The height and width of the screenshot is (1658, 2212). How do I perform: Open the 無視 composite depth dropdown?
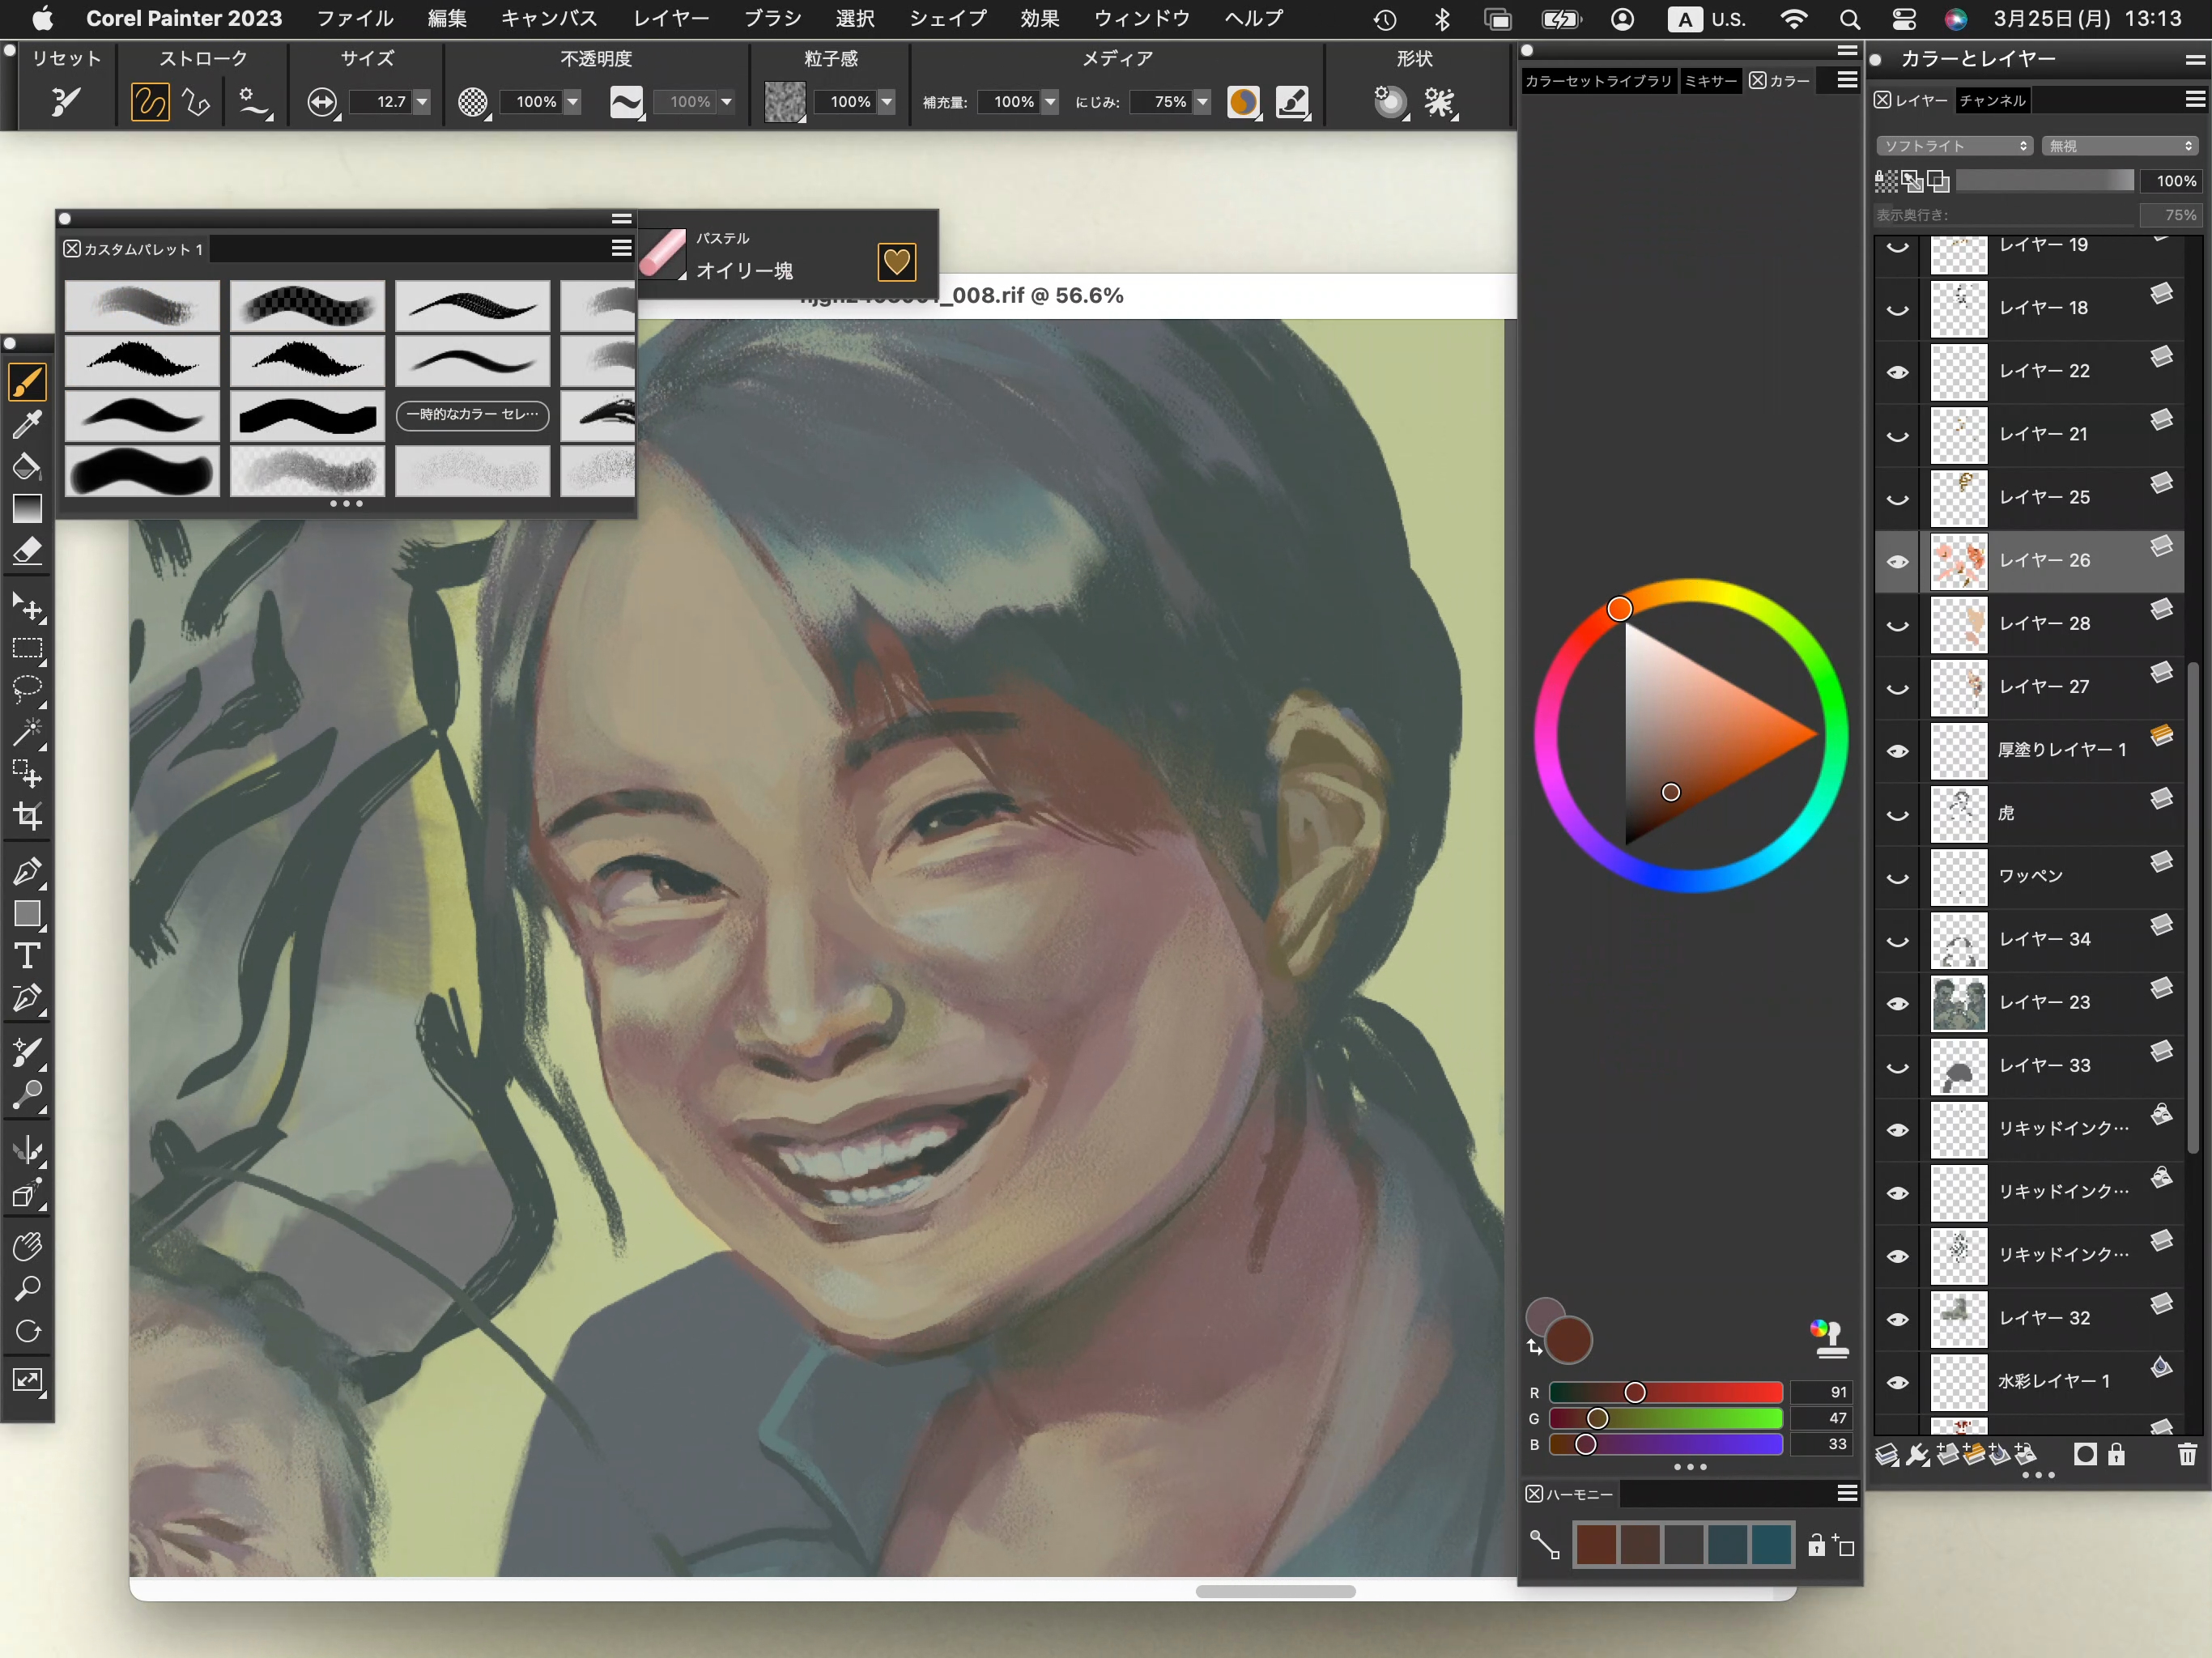(x=2119, y=146)
